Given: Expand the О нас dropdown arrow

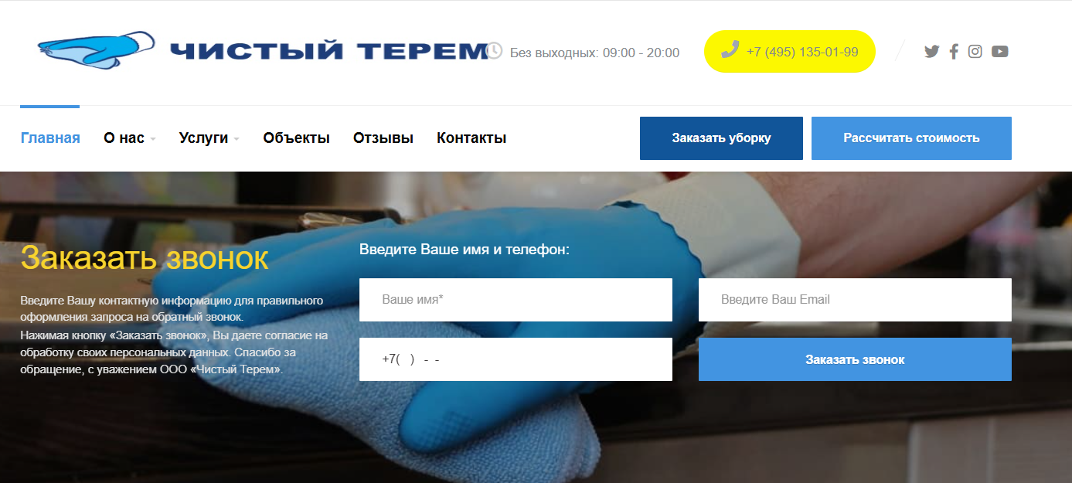Looking at the screenshot, I should 153,139.
